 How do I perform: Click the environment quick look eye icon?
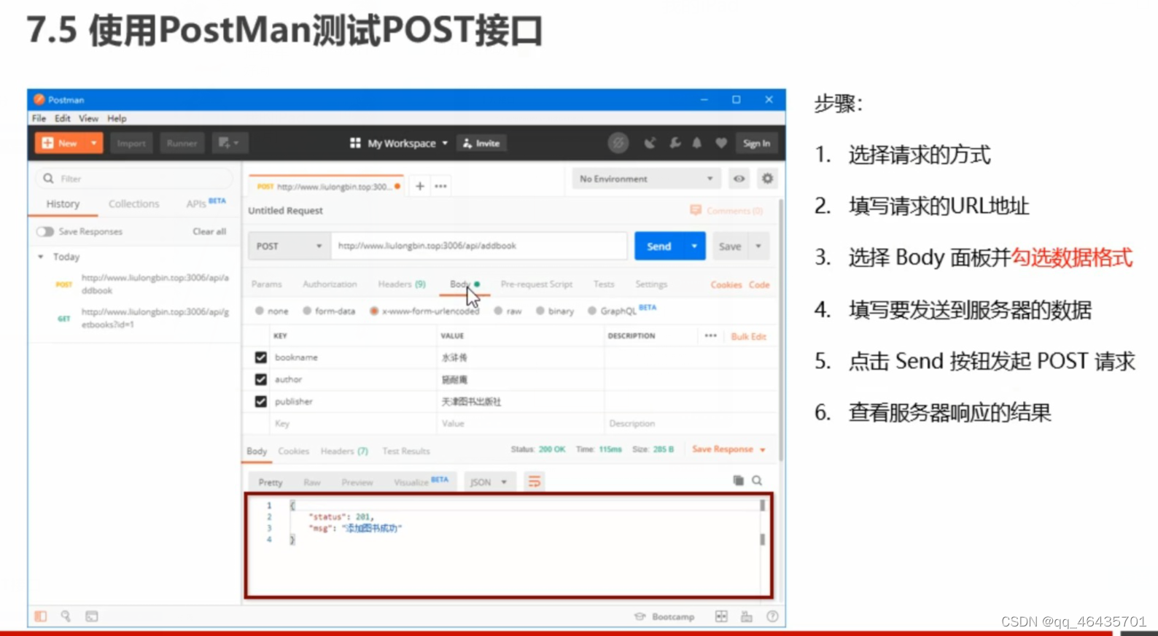(739, 179)
